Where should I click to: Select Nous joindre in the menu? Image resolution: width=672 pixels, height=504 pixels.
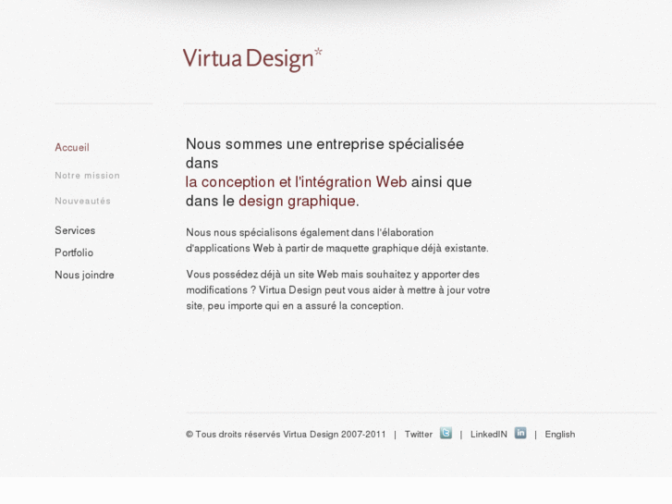pyautogui.click(x=84, y=275)
